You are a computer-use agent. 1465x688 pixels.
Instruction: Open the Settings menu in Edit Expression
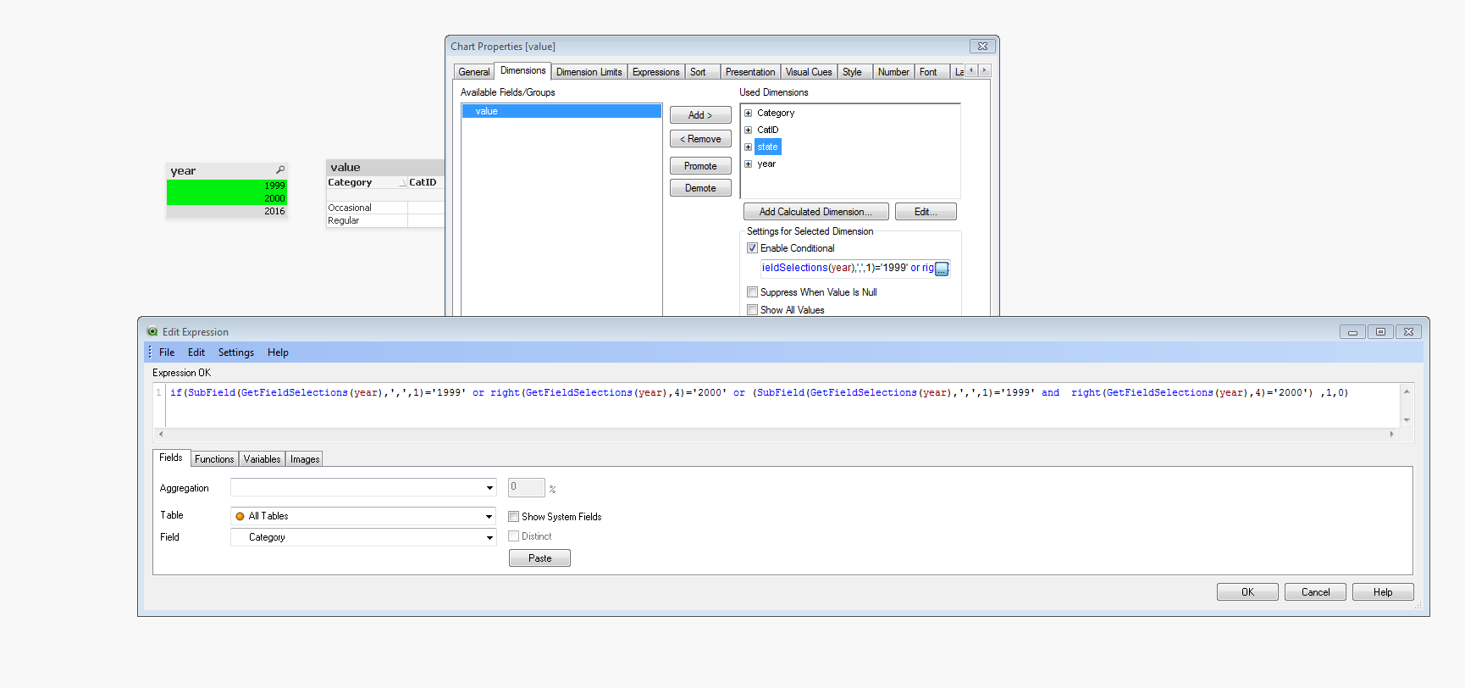pos(235,352)
